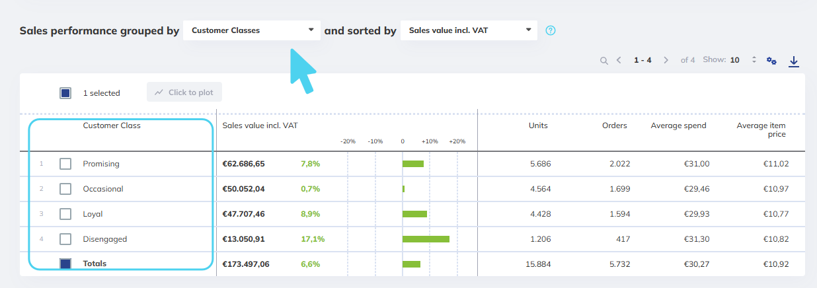The width and height of the screenshot is (817, 288).
Task: Click the chart icon in Click to plot
Action: click(x=159, y=92)
